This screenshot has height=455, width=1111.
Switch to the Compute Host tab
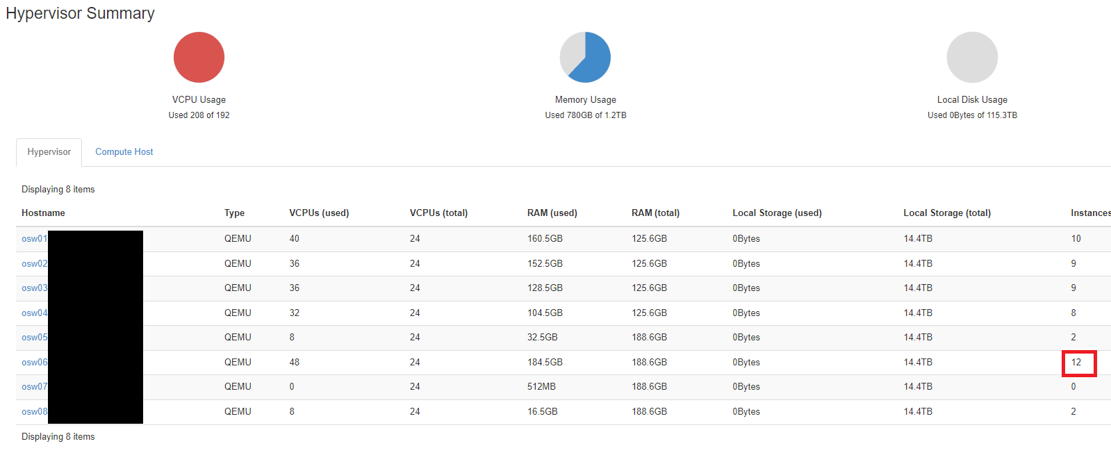coord(124,152)
